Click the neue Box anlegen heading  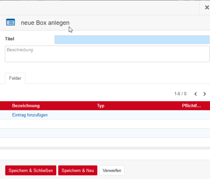45,23
